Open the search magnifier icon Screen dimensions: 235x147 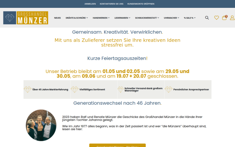click(207, 18)
